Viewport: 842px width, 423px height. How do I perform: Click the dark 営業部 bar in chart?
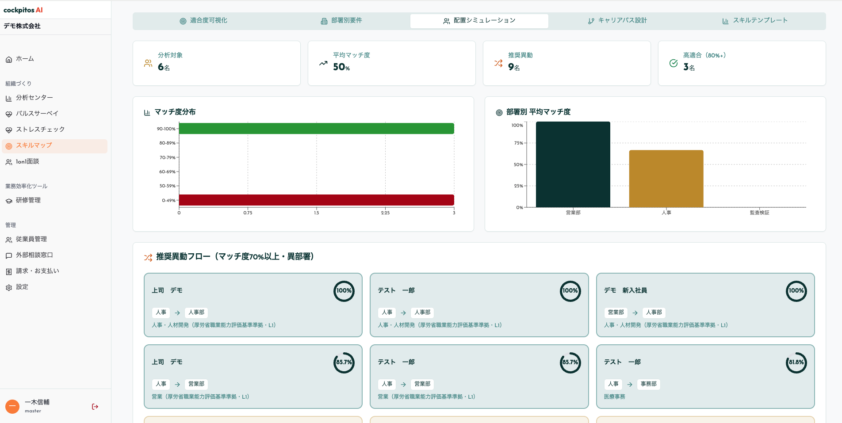573,164
